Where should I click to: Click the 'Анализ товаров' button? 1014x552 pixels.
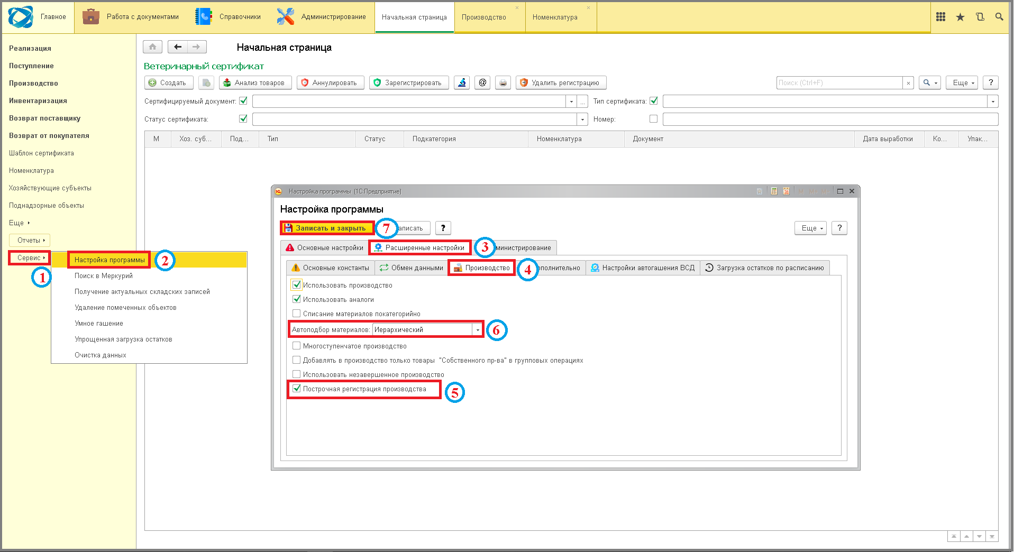255,82
